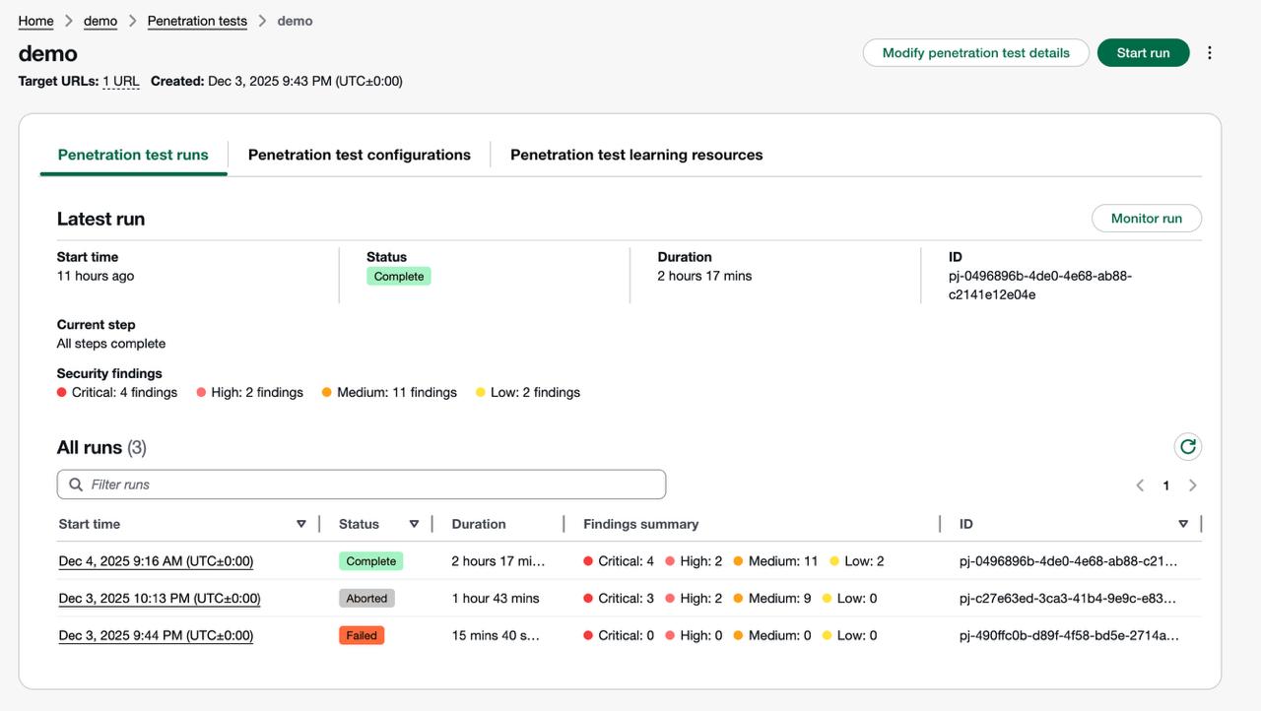Select the Penetration test runs tab

click(x=133, y=155)
